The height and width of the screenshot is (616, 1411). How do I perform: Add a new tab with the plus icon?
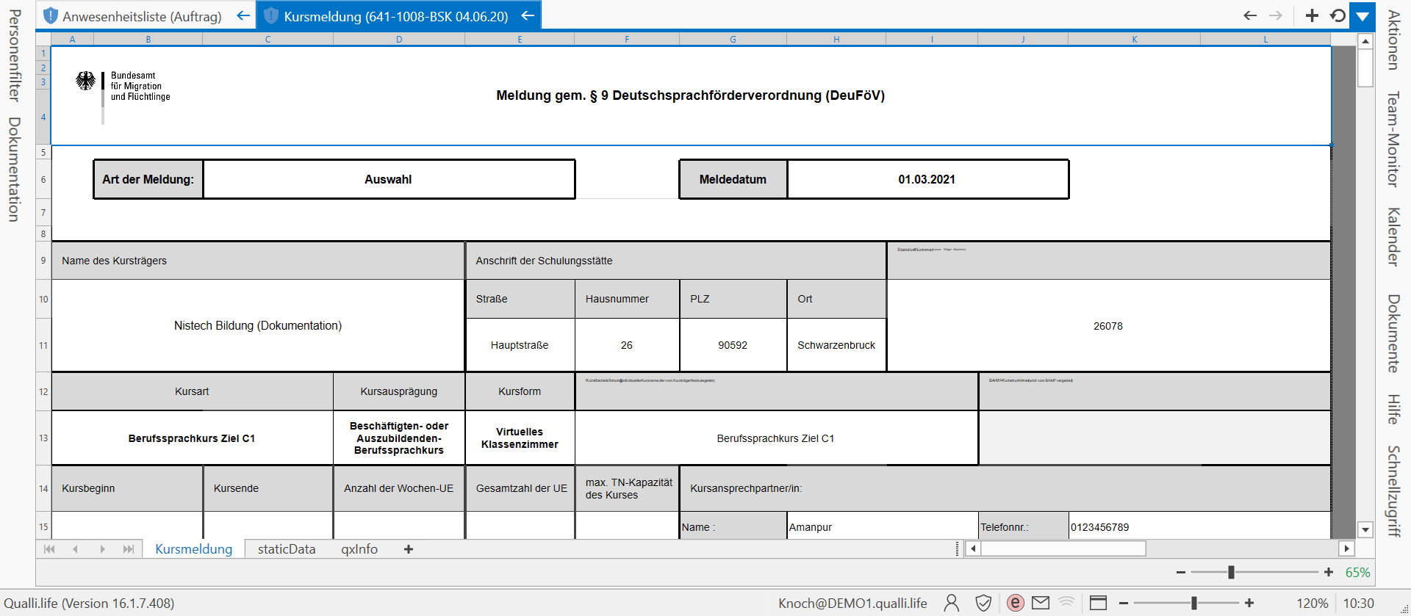[x=1312, y=15]
